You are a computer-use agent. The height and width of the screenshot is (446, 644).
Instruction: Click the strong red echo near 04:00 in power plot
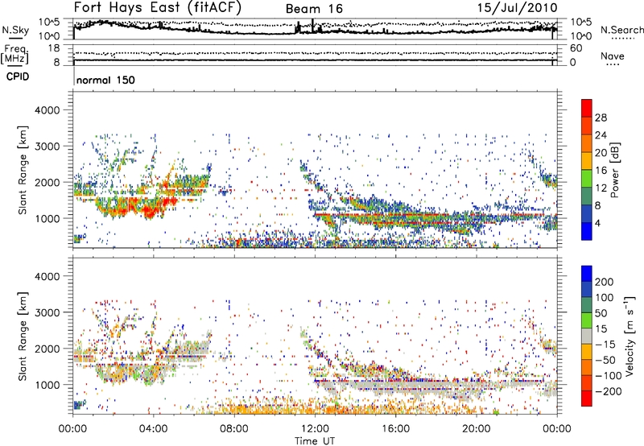click(x=151, y=213)
